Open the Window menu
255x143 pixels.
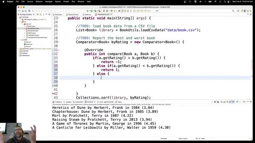[x=81, y=2]
